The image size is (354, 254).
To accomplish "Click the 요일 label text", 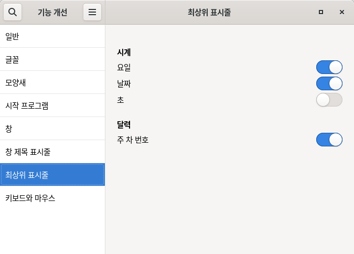I will (x=124, y=67).
